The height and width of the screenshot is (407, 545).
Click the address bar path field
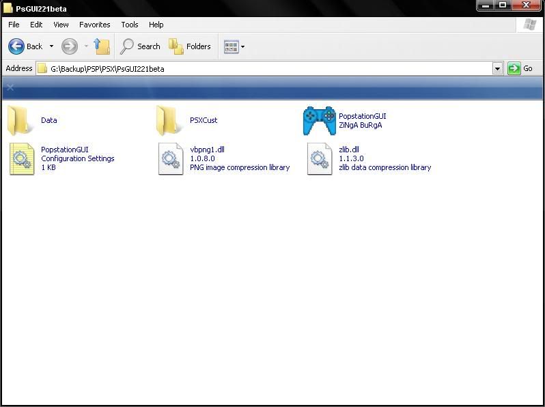pyautogui.click(x=266, y=68)
